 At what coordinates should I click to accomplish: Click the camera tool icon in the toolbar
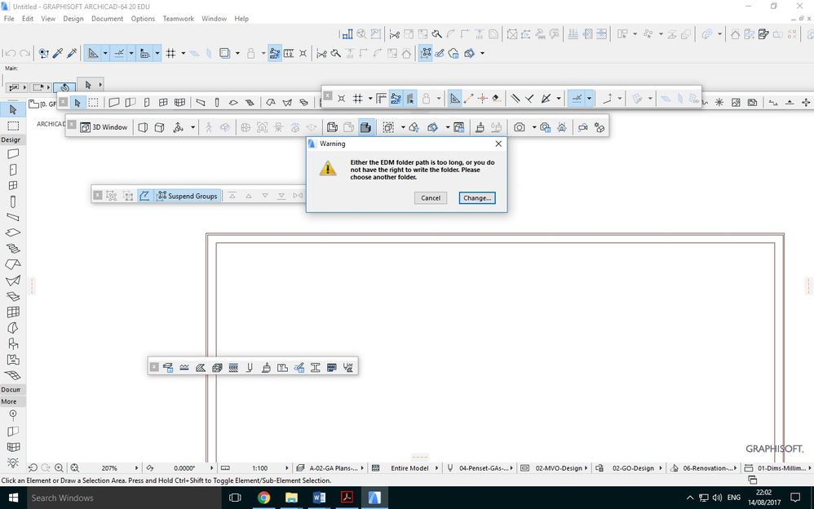[520, 127]
